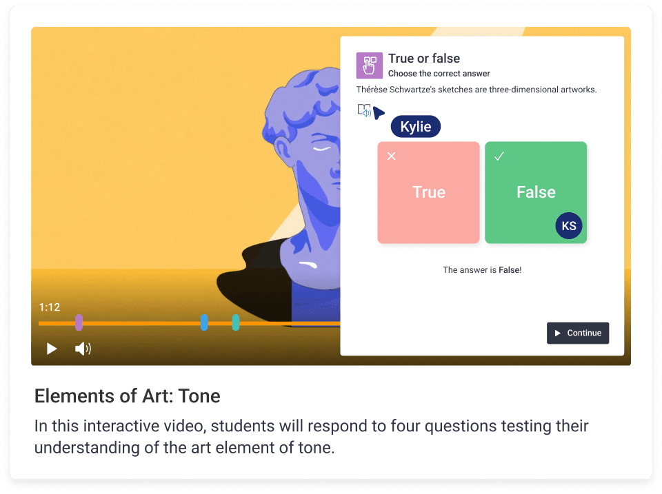Image resolution: width=662 pixels, height=494 pixels.
Task: Jump to the purple timeline marker
Action: click(79, 322)
